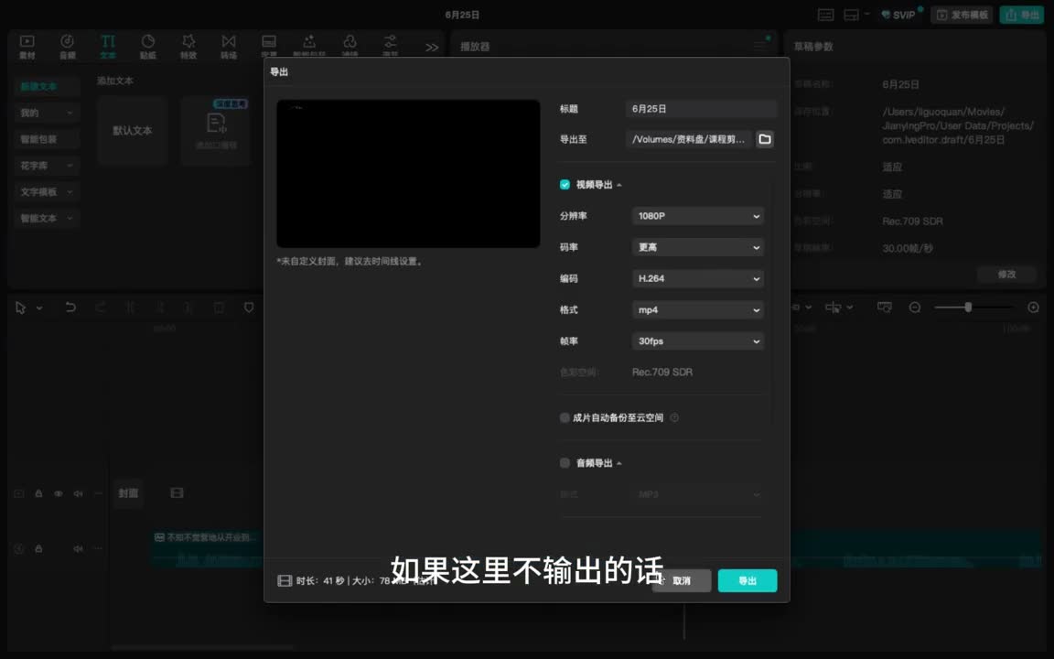
Task: Click the delete icon in the timeline toolbar
Action: pyautogui.click(x=219, y=308)
